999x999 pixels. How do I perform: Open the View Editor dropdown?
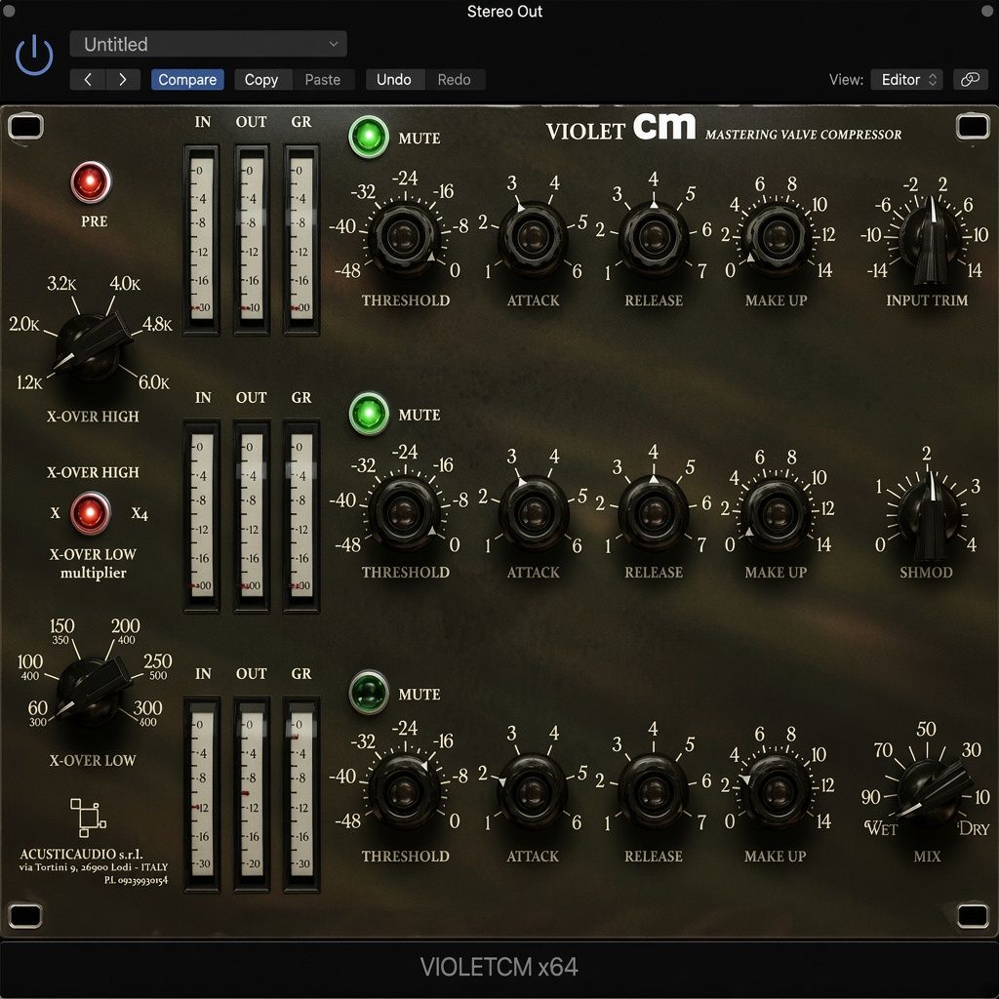pos(906,80)
